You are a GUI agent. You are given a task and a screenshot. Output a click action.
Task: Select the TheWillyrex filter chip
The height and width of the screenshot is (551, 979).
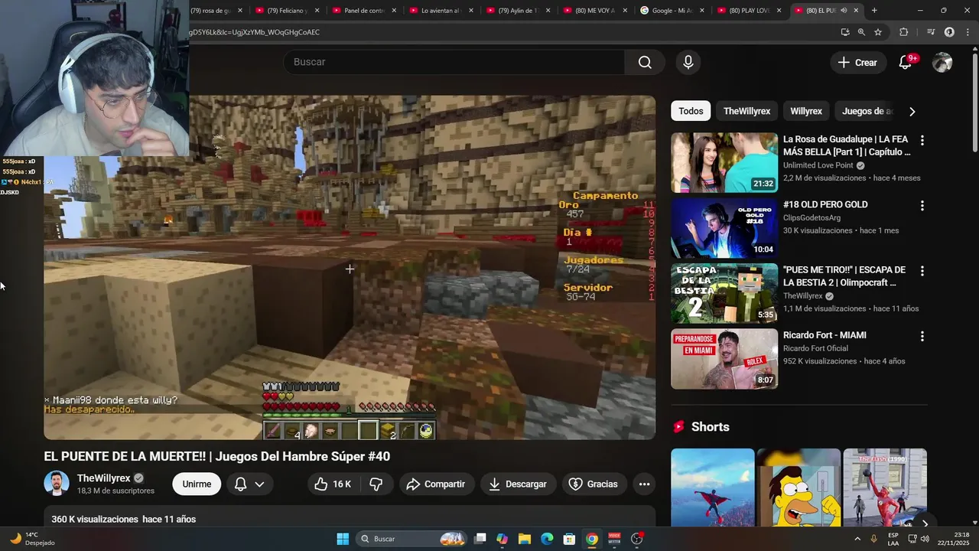pos(746,111)
